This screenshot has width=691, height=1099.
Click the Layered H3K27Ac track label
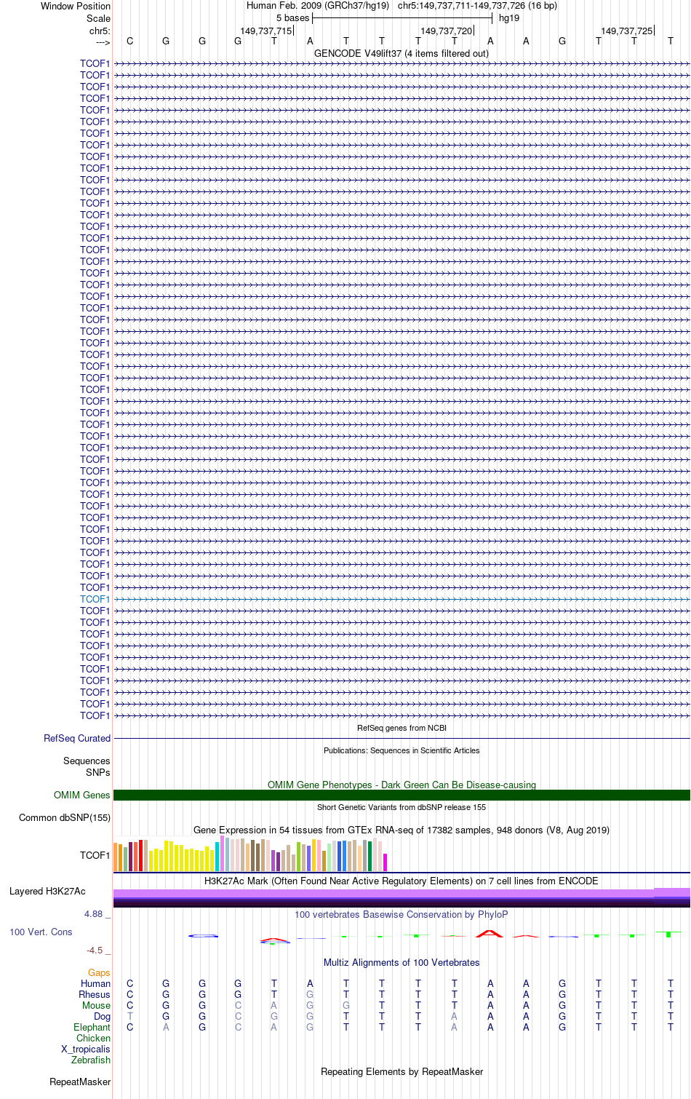click(x=47, y=891)
